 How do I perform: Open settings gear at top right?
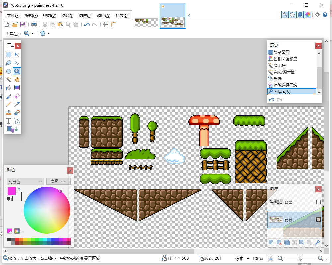coord(317,15)
